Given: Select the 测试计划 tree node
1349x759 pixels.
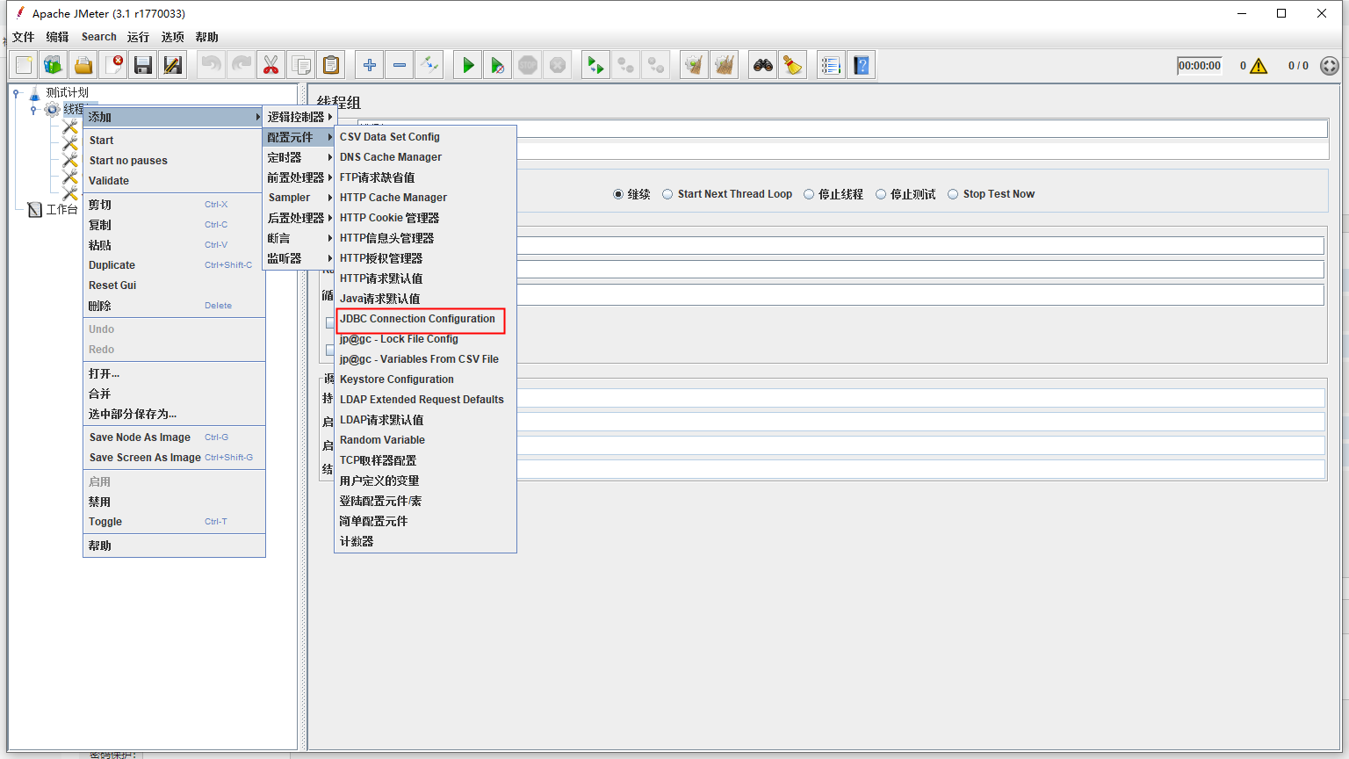Looking at the screenshot, I should pyautogui.click(x=67, y=92).
